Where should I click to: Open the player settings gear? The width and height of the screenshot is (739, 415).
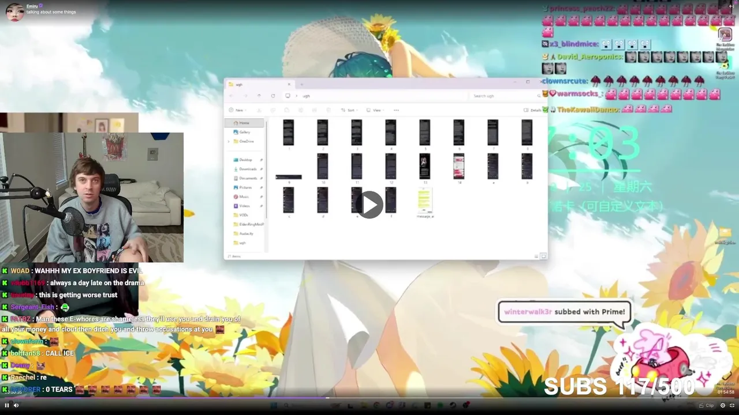722,405
